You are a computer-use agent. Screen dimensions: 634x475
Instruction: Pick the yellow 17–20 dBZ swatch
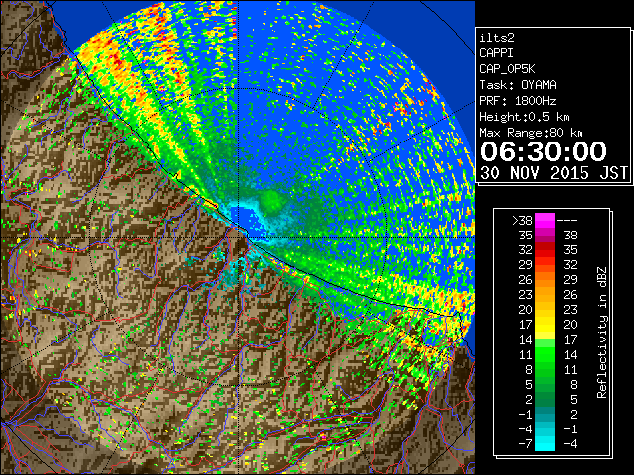coord(545,325)
